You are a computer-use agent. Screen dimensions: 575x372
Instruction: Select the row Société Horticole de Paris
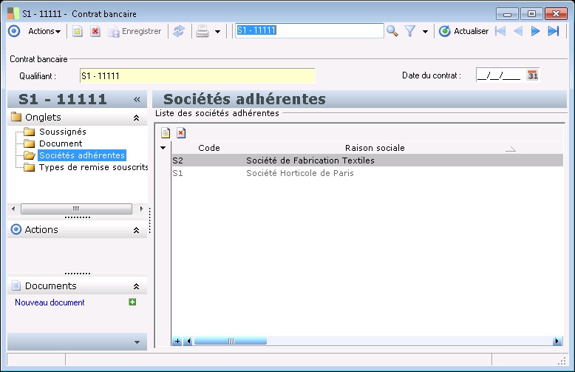tap(367, 173)
